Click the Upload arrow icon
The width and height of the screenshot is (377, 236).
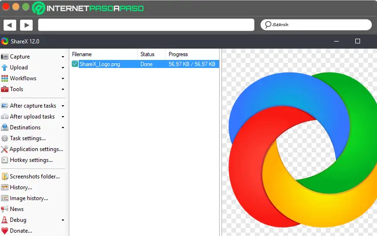pos(5,67)
